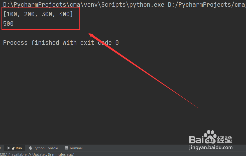Click the '(5 minutes ago)' status timestamp
246x156 pixels.
(61, 154)
